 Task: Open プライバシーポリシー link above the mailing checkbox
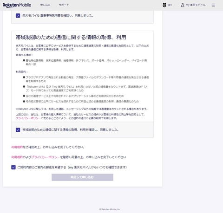pos(46,157)
